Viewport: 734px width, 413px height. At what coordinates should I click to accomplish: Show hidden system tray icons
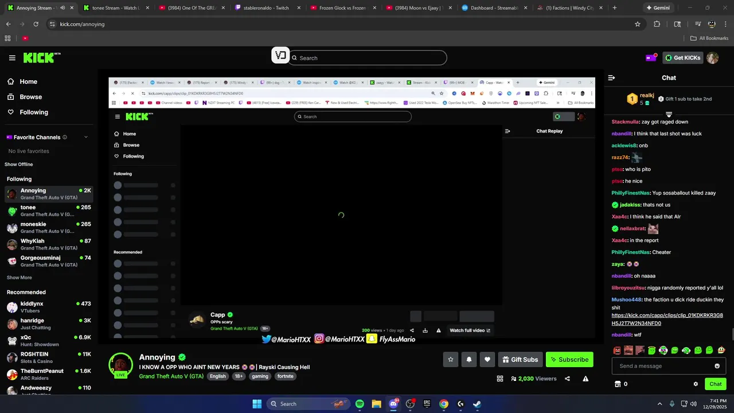[x=659, y=404]
